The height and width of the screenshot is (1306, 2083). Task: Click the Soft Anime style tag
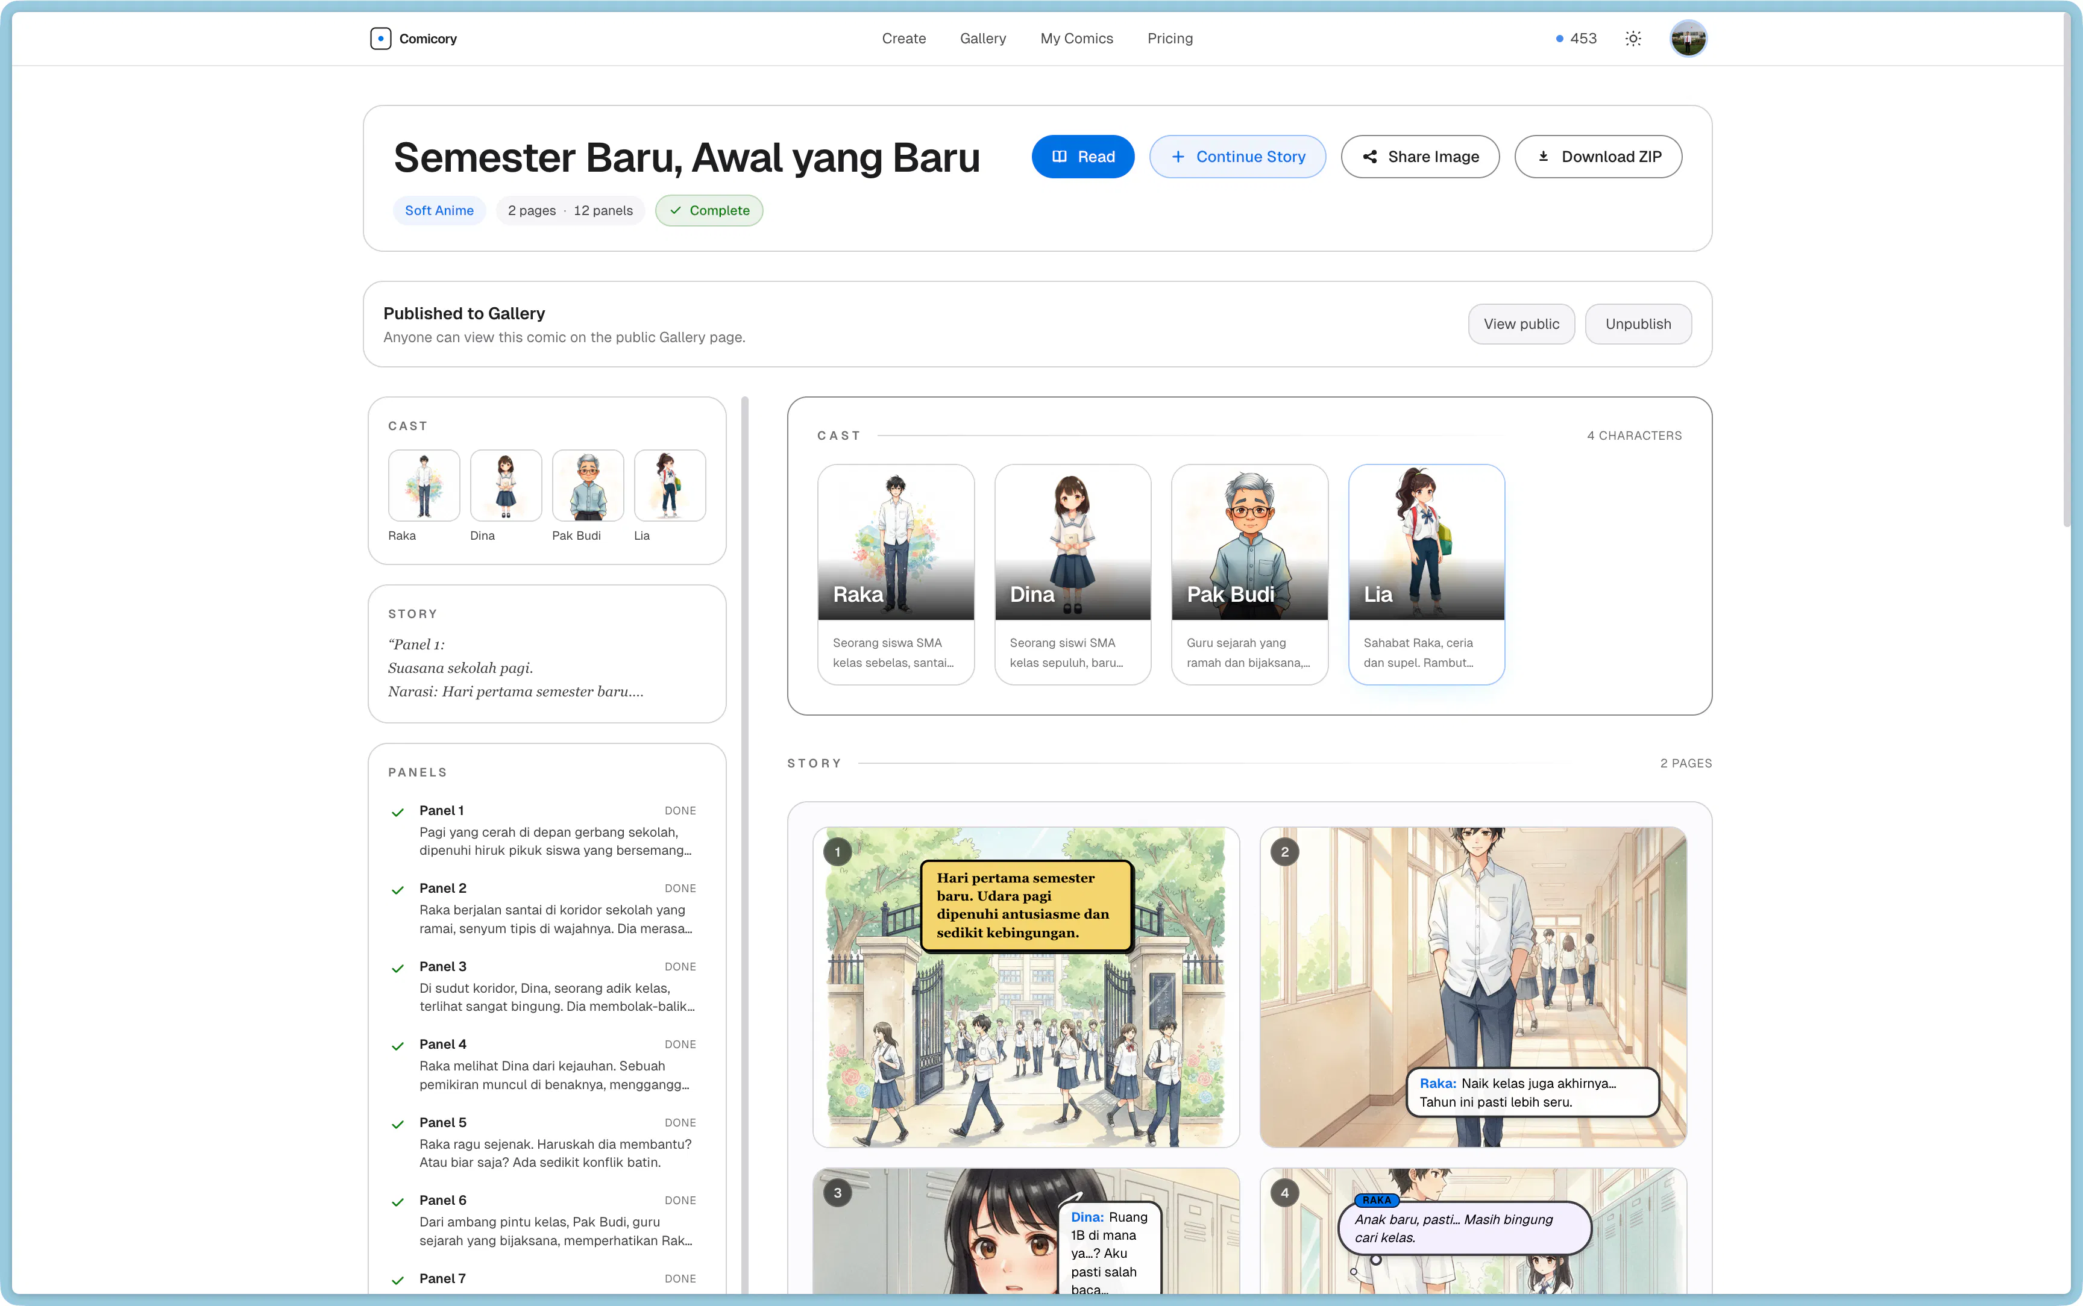(x=439, y=211)
